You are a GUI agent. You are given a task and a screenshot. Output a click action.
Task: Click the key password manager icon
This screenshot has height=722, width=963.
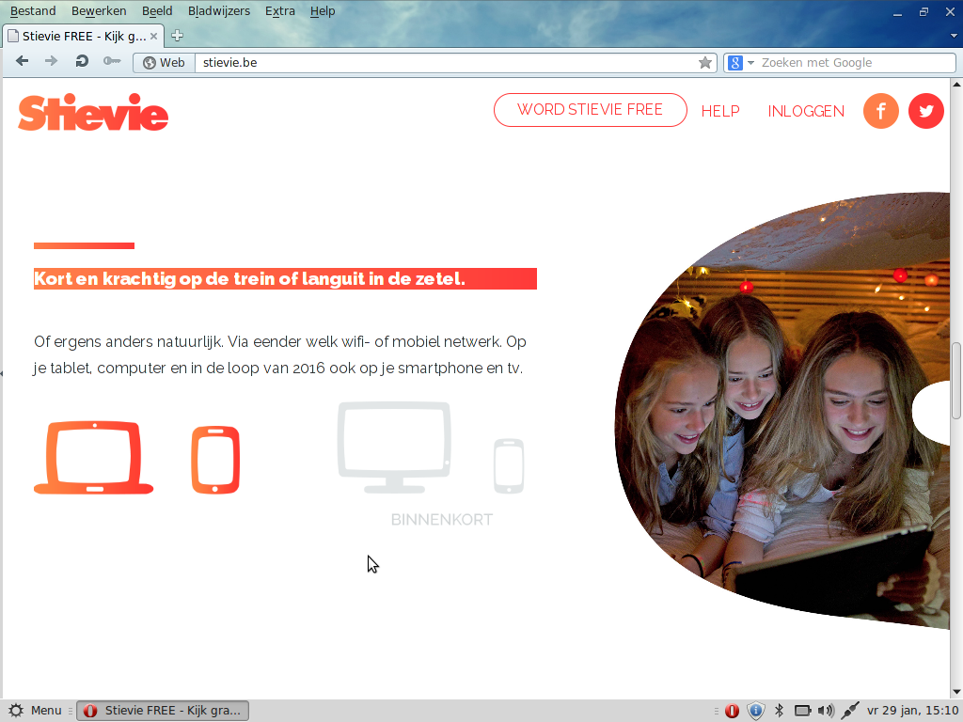tap(112, 62)
